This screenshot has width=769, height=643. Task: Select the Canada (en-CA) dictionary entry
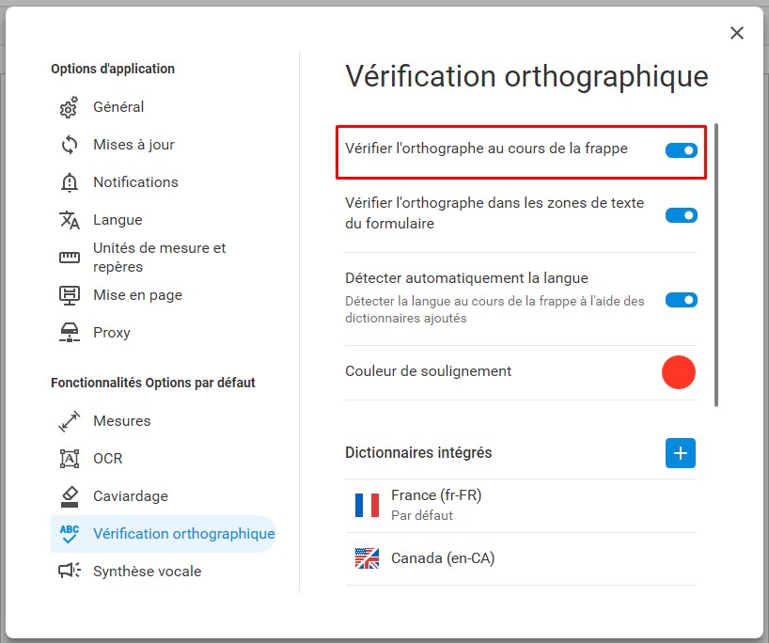click(x=520, y=558)
